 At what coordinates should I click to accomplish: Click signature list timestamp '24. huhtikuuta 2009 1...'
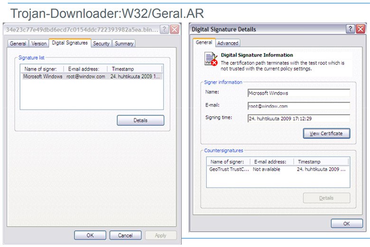pyautogui.click(x=135, y=76)
